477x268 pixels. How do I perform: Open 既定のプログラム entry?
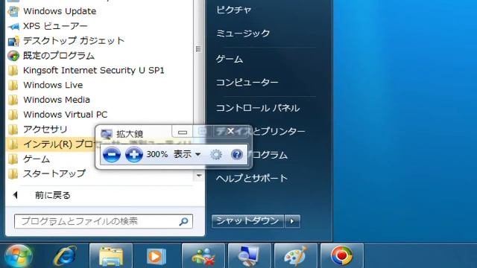click(x=99, y=56)
